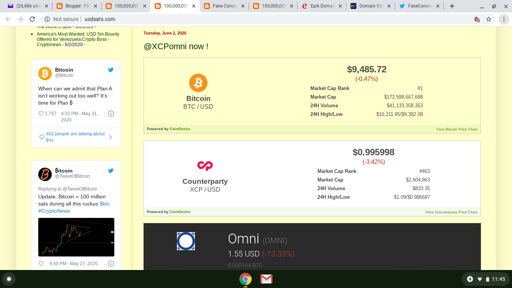Open the system tray showing the clock
The height and width of the screenshot is (288, 512).
486,279
